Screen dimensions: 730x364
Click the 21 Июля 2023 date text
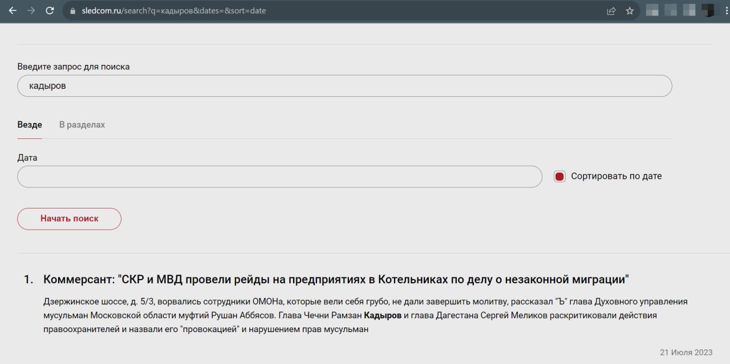pos(686,352)
